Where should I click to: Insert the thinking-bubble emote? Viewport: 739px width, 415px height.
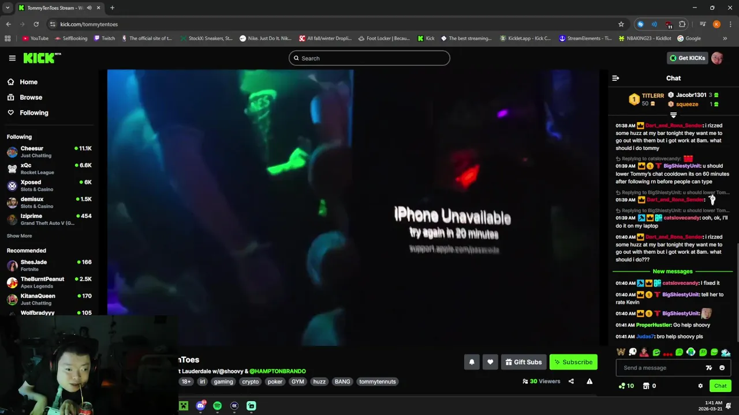pyautogui.click(x=633, y=352)
